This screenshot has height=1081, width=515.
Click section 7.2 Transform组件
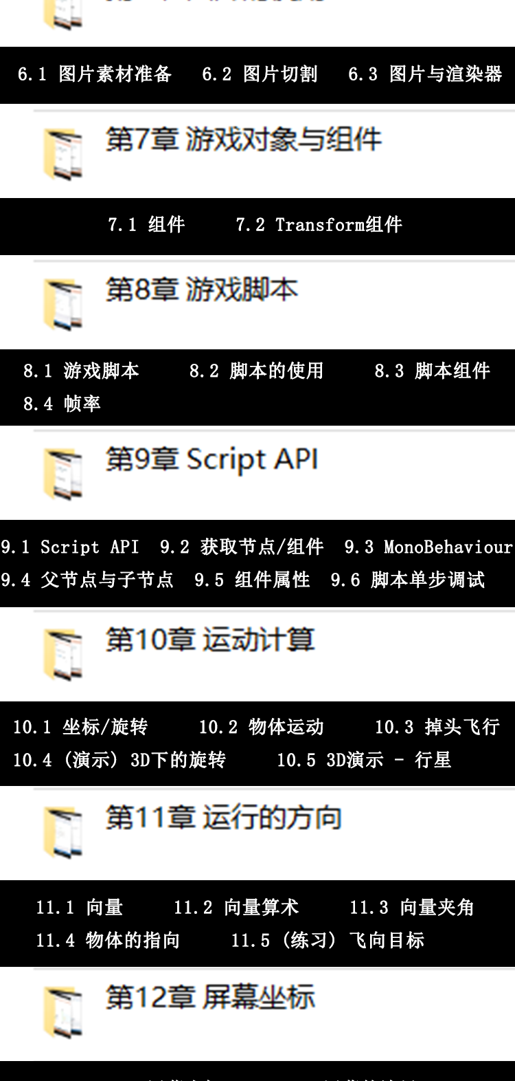(x=319, y=224)
